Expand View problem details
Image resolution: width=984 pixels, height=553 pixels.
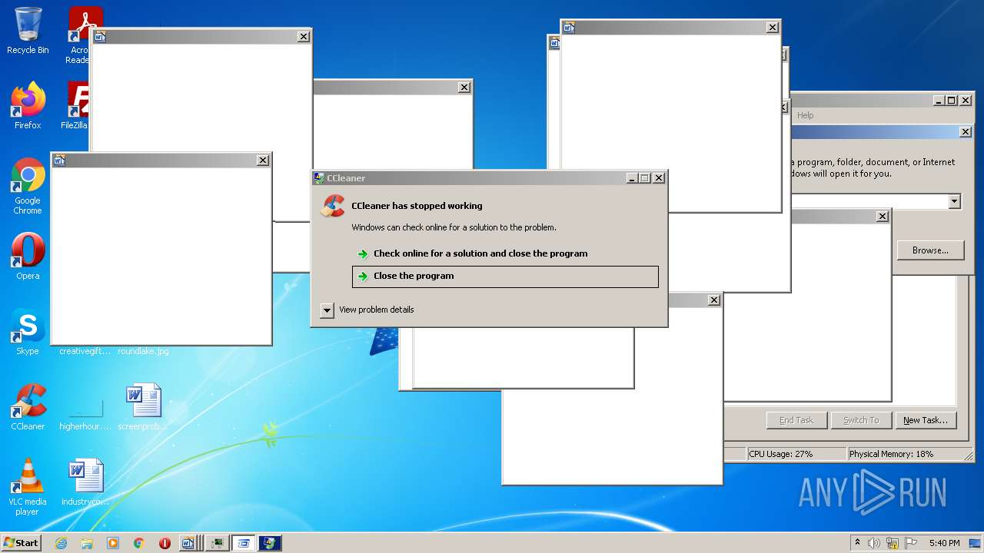[367, 310]
